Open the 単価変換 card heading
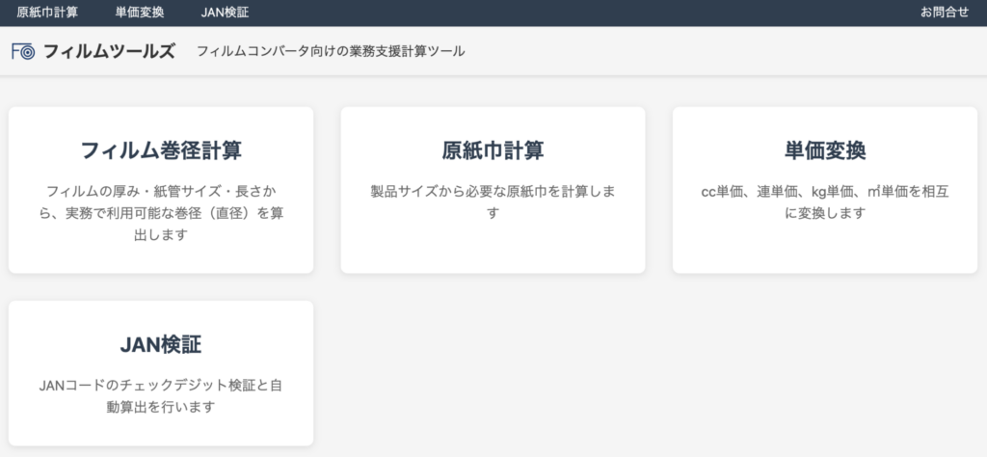987x457 pixels. click(824, 150)
